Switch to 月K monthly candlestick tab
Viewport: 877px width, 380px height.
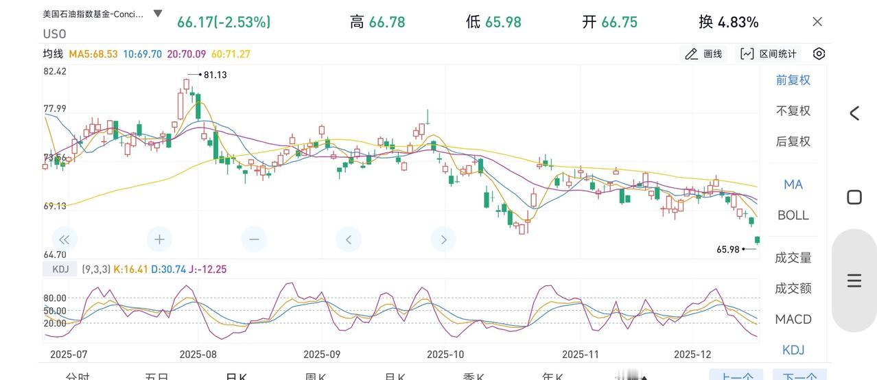[x=395, y=377]
